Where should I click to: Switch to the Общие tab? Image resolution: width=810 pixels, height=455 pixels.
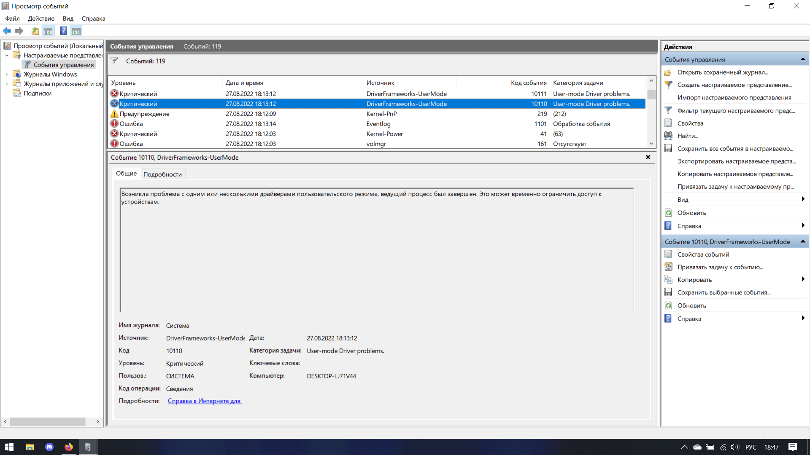pyautogui.click(x=126, y=173)
